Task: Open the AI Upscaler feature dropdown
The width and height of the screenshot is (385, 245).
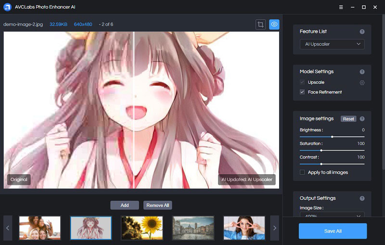Action: click(332, 44)
